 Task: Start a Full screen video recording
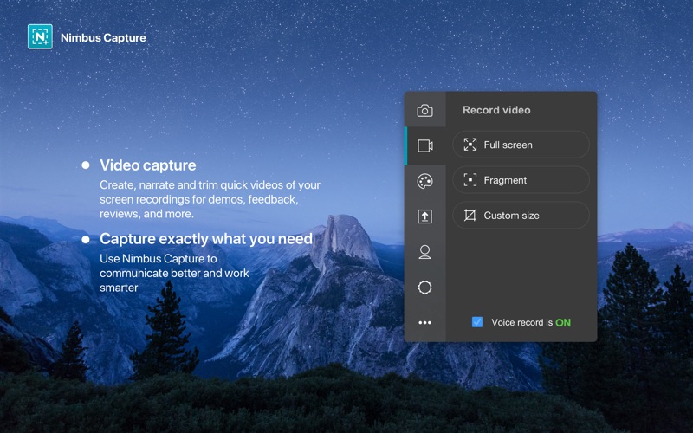coord(521,145)
